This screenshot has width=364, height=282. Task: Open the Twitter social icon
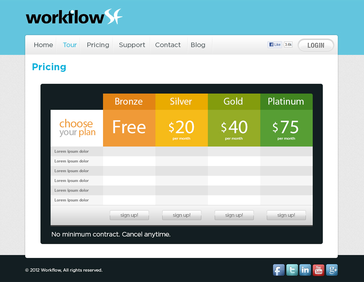[292, 270]
